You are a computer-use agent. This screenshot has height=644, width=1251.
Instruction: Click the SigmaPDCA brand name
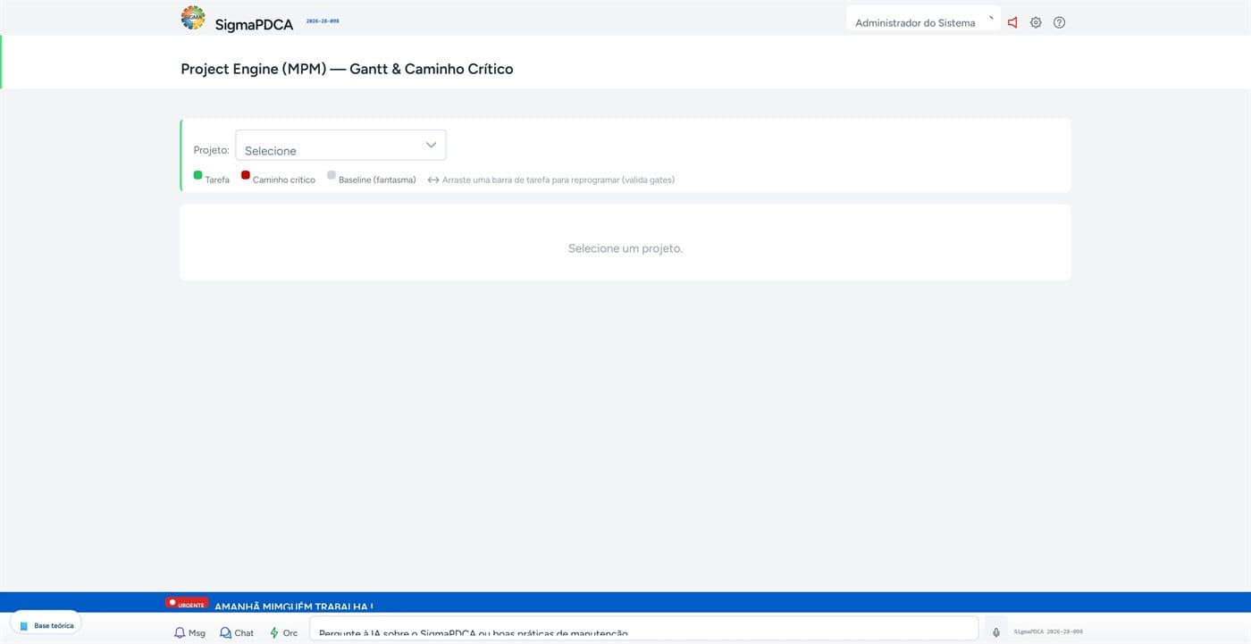(x=254, y=25)
